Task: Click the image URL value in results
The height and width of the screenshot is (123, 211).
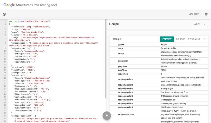Action: [x=182, y=54]
